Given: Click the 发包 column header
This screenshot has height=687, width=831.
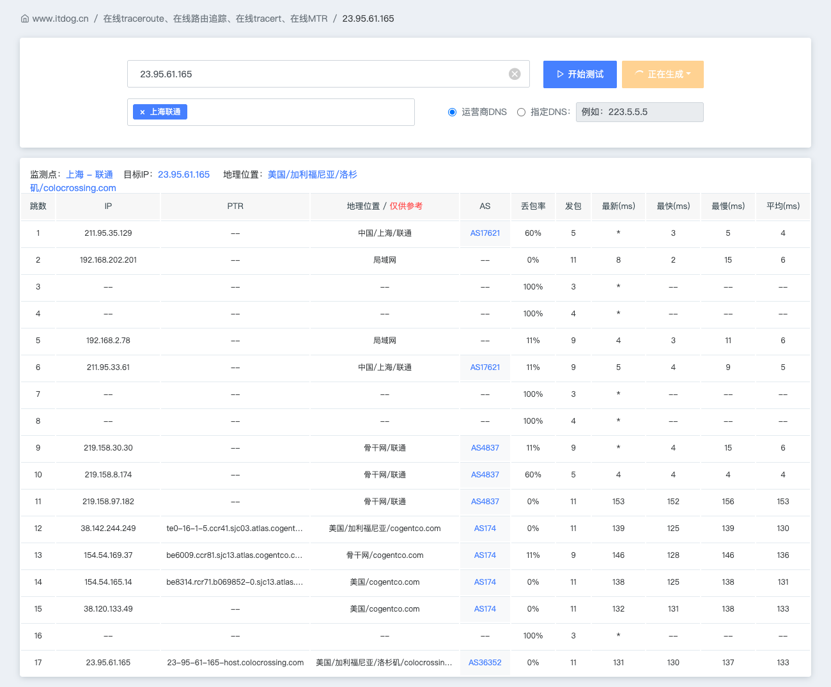Looking at the screenshot, I should 573,206.
